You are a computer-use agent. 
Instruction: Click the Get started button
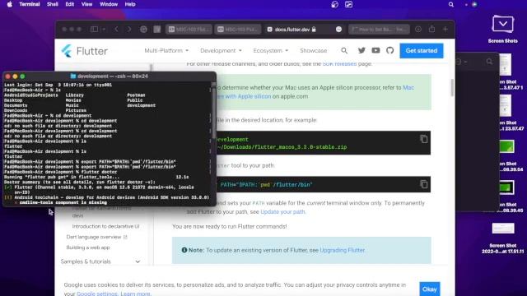click(x=422, y=51)
